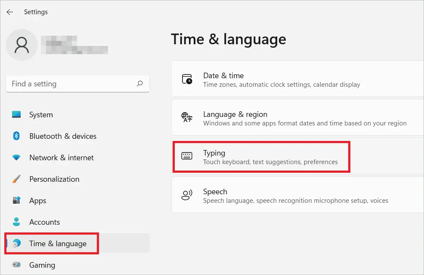Click the Gaming Xbox icon
Image resolution: width=424 pixels, height=275 pixels.
pos(16,266)
